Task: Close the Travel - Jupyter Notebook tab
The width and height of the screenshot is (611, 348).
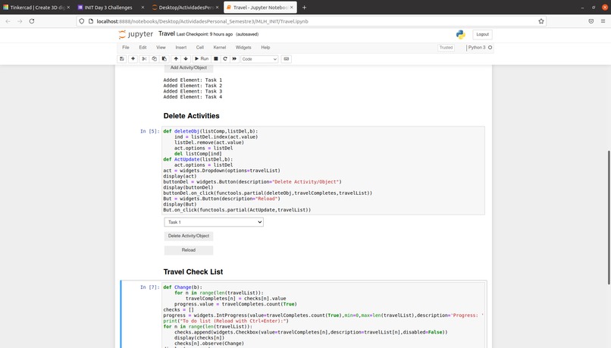Action: 291,8
